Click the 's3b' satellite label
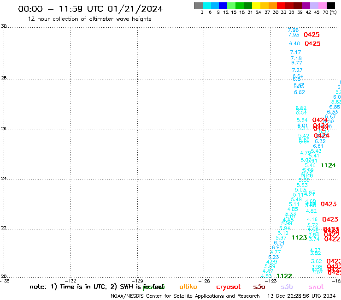Viewport: 341px width, 300px height. point(287,287)
